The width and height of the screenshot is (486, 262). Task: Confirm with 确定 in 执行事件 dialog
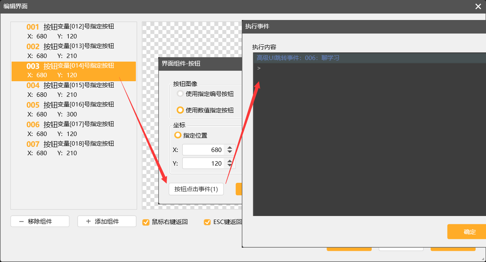coord(469,232)
